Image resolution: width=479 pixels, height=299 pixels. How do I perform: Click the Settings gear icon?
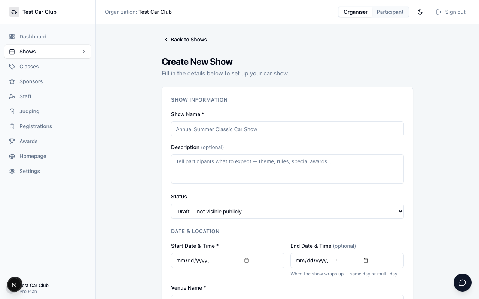[x=12, y=171]
